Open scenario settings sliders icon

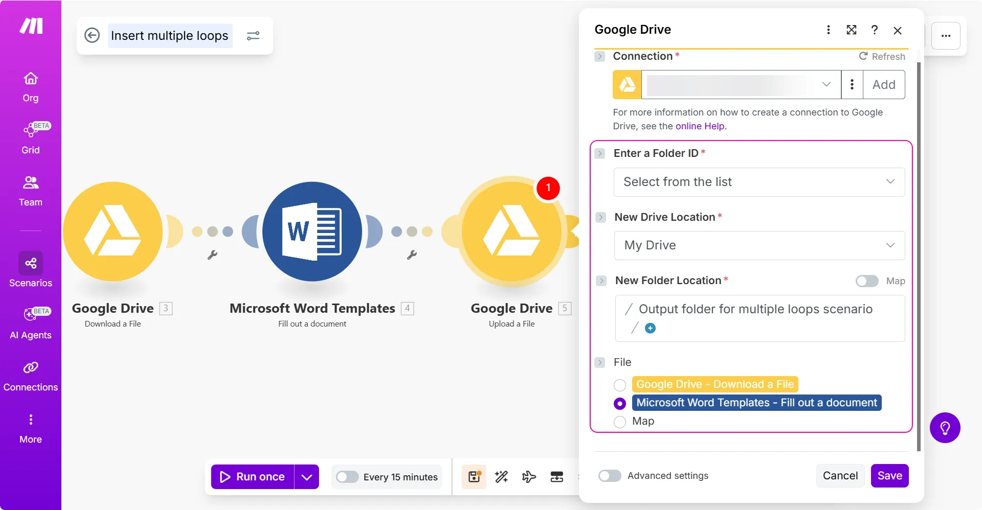pos(253,36)
